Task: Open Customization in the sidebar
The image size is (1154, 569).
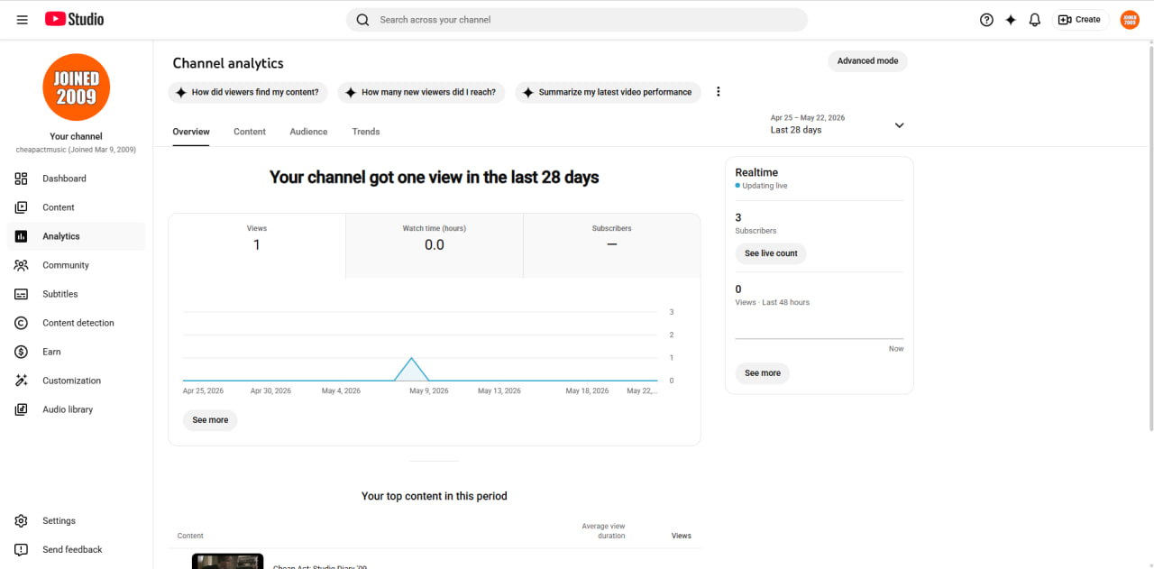Action: (77, 381)
